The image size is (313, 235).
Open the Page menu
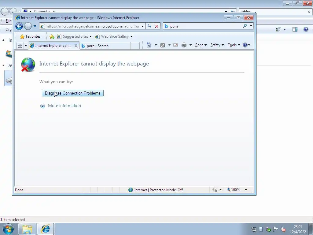coord(201,45)
